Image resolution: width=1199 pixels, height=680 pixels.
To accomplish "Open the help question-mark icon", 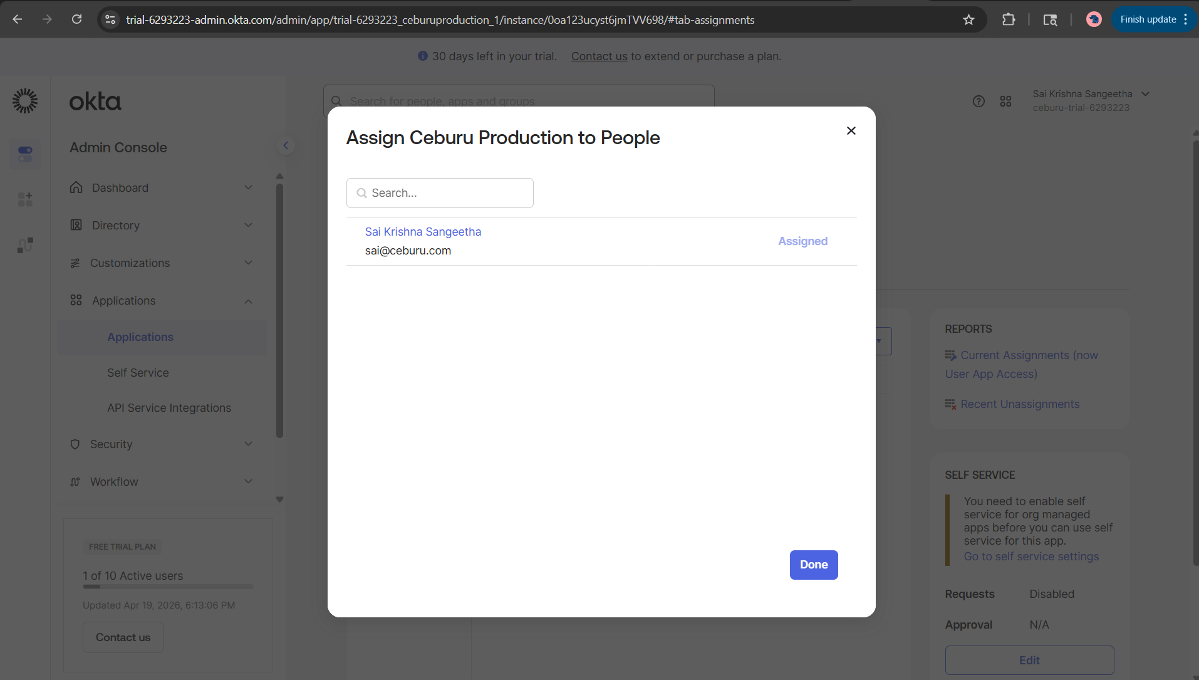I will pos(978,101).
